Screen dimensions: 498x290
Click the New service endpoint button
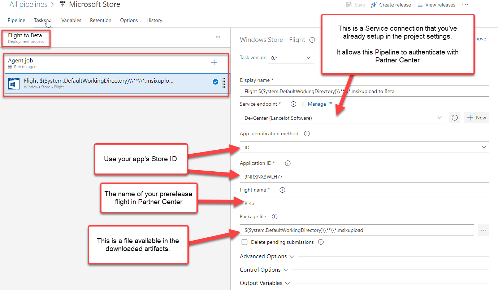(x=477, y=118)
